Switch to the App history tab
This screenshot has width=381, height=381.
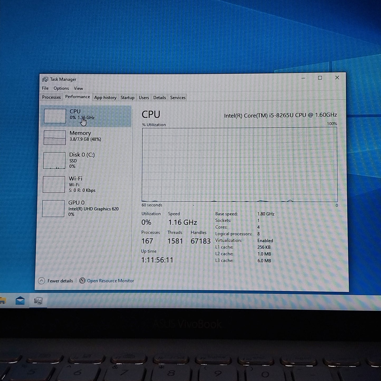tap(105, 98)
